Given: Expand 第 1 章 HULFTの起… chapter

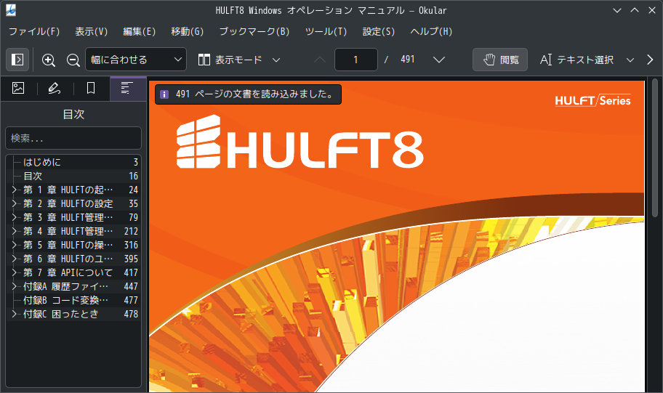Looking at the screenshot, I should (x=14, y=190).
